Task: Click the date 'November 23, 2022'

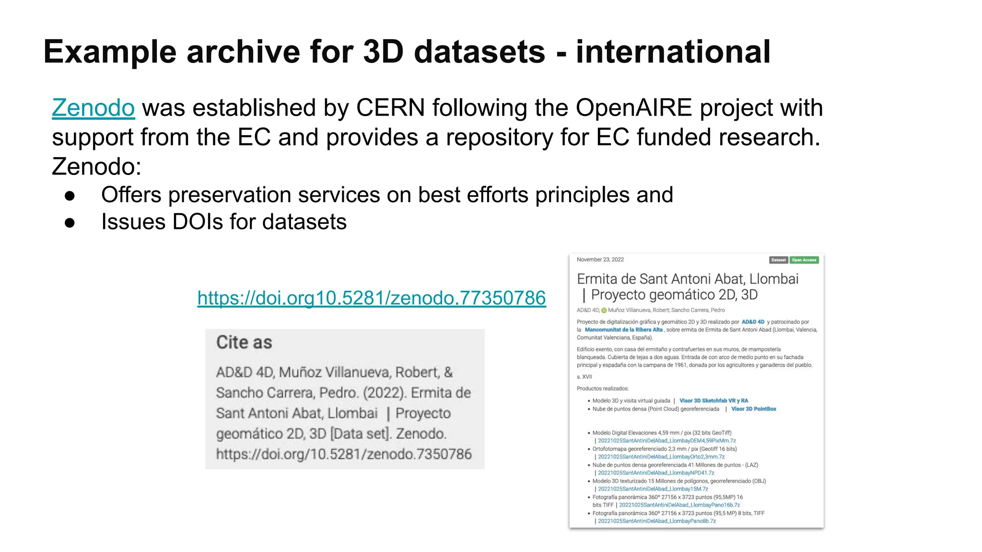Action: coord(600,260)
